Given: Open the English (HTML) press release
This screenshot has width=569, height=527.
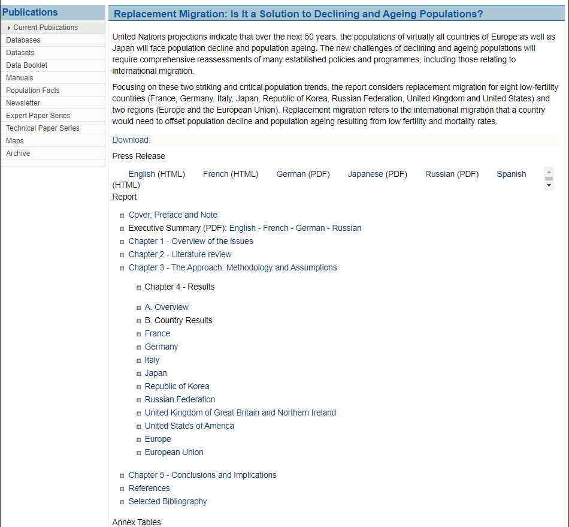Looking at the screenshot, I should coord(157,174).
